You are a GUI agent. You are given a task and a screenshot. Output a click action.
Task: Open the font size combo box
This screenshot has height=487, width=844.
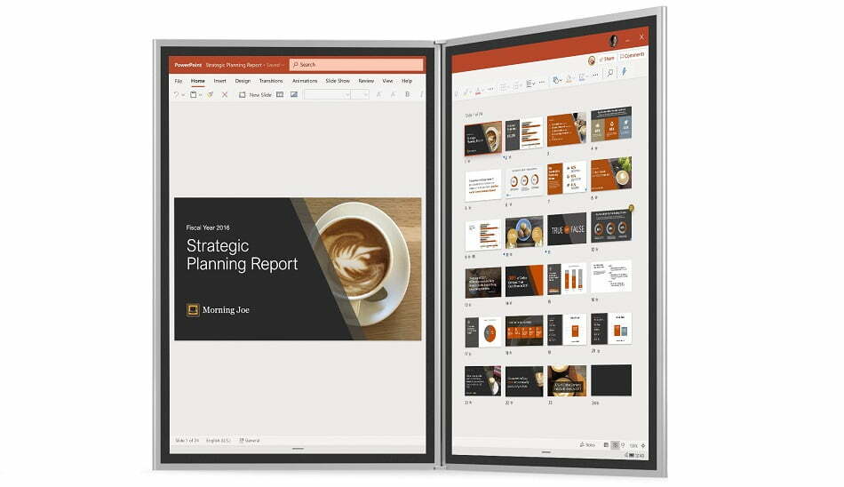360,94
